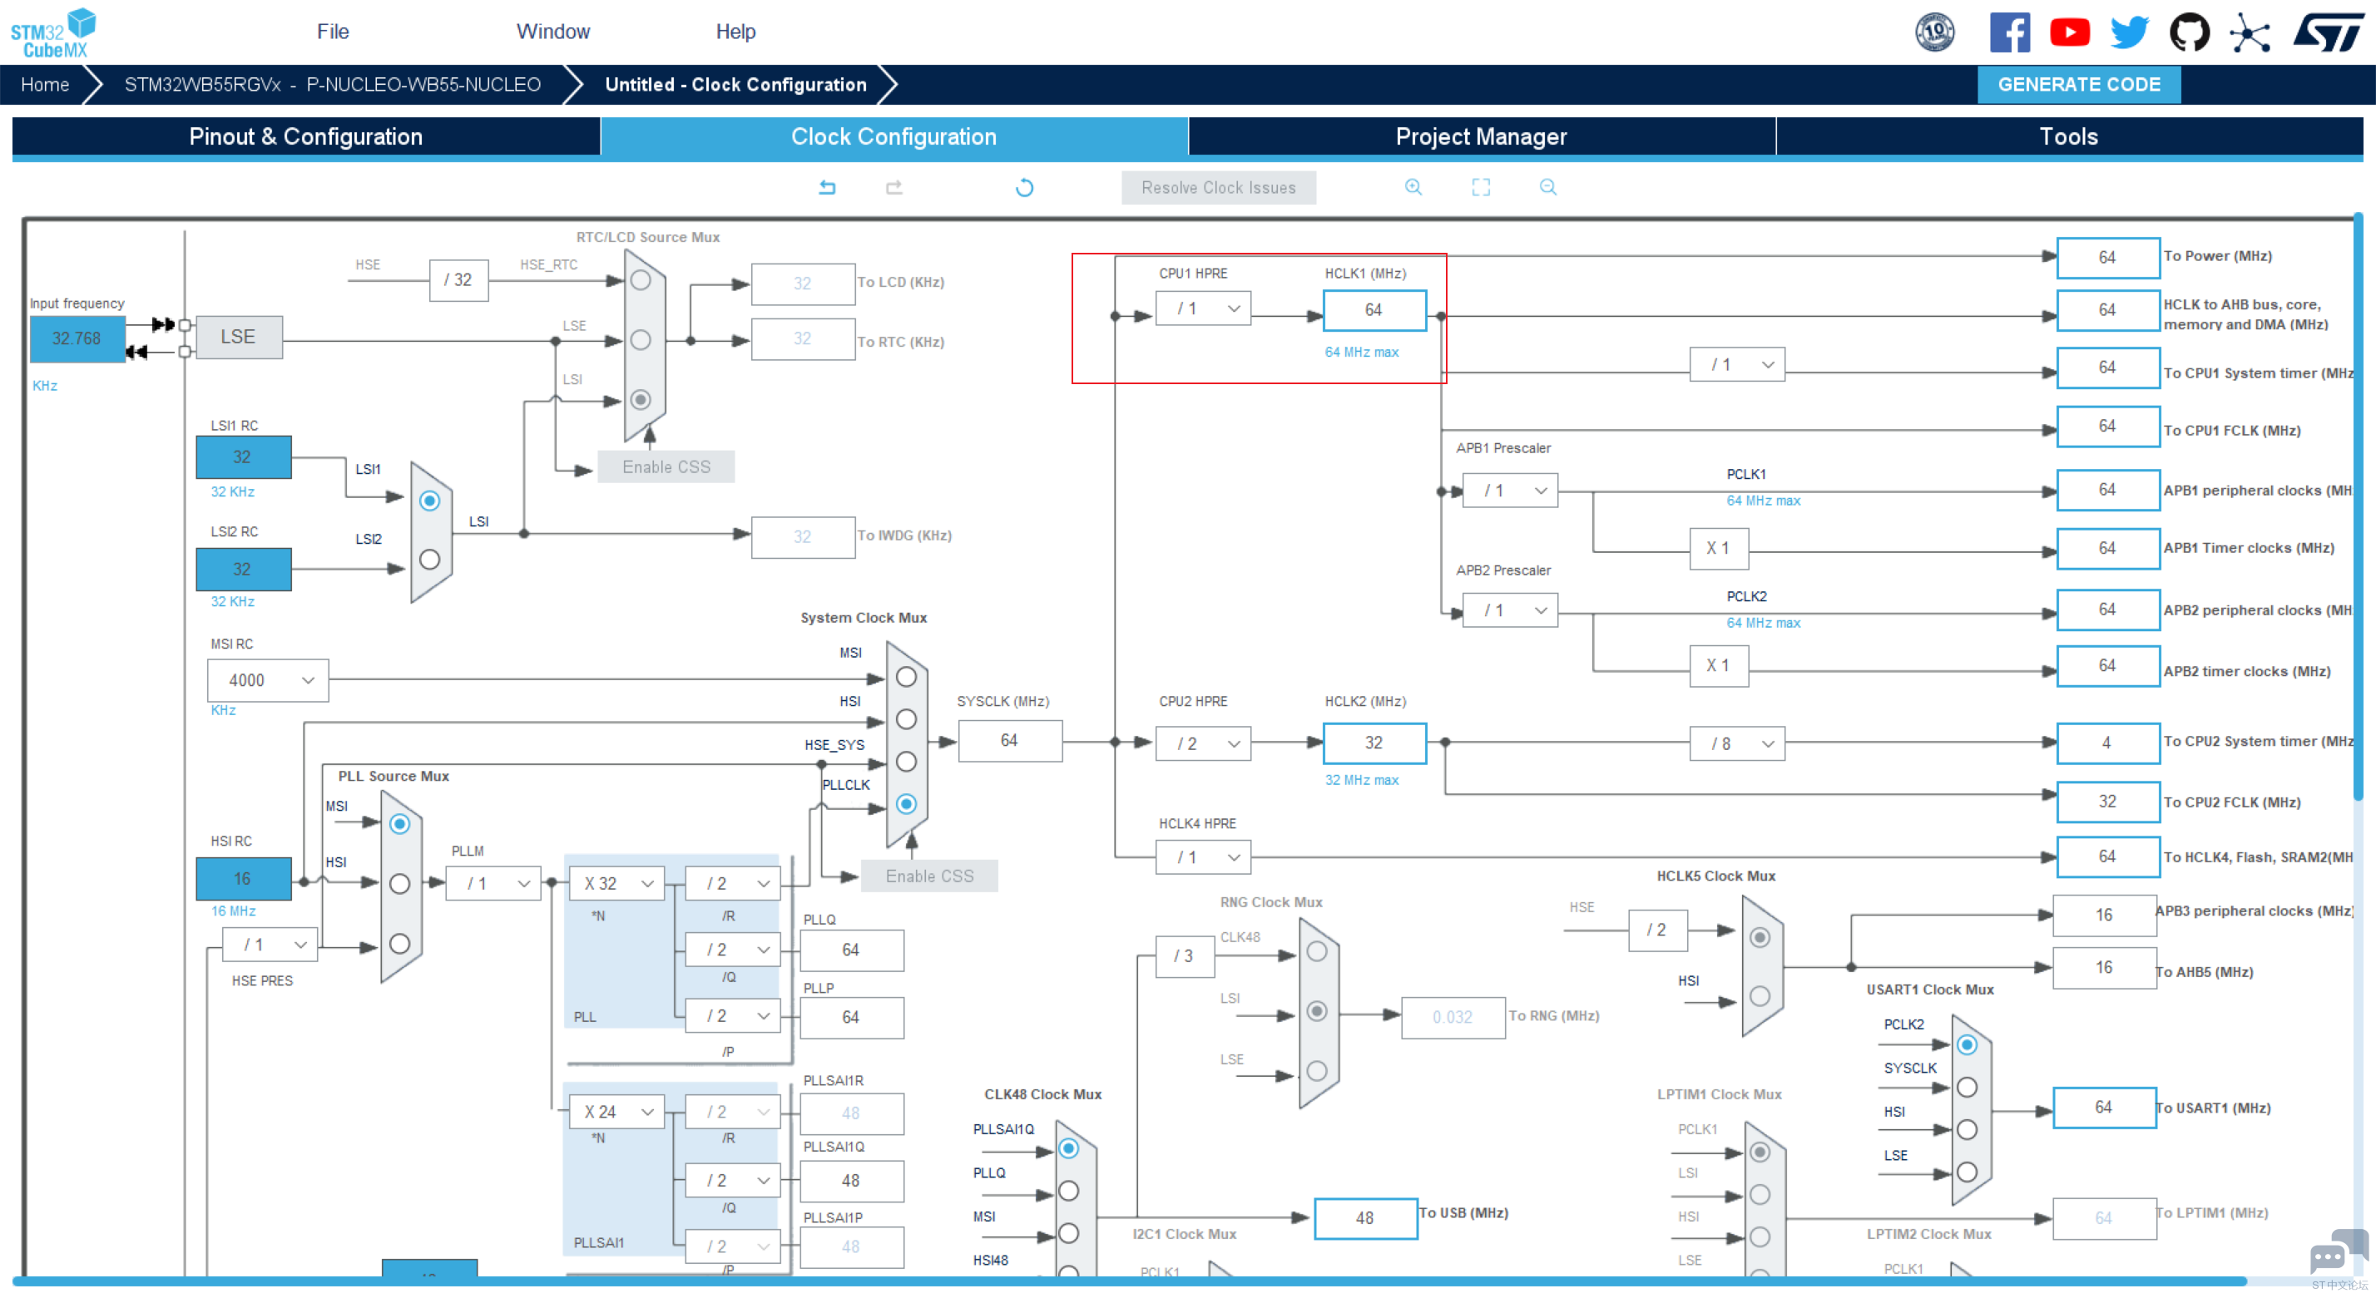
Task: Click Enable CSS under RTC/LCD Source Mux
Action: coord(666,467)
